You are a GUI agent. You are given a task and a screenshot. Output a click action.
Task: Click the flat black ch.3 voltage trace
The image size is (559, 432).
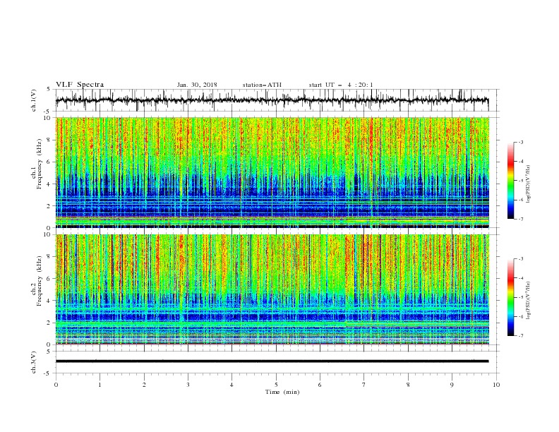pos(272,361)
